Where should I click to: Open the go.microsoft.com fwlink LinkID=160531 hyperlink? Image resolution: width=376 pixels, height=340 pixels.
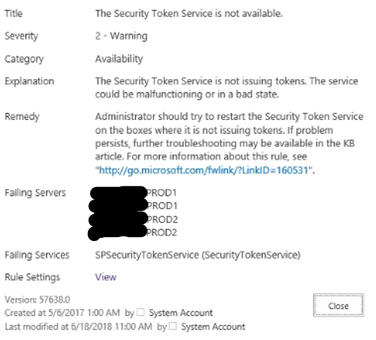tap(203, 170)
